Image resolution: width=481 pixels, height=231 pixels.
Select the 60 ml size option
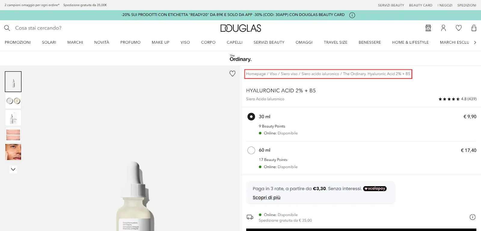(x=251, y=150)
